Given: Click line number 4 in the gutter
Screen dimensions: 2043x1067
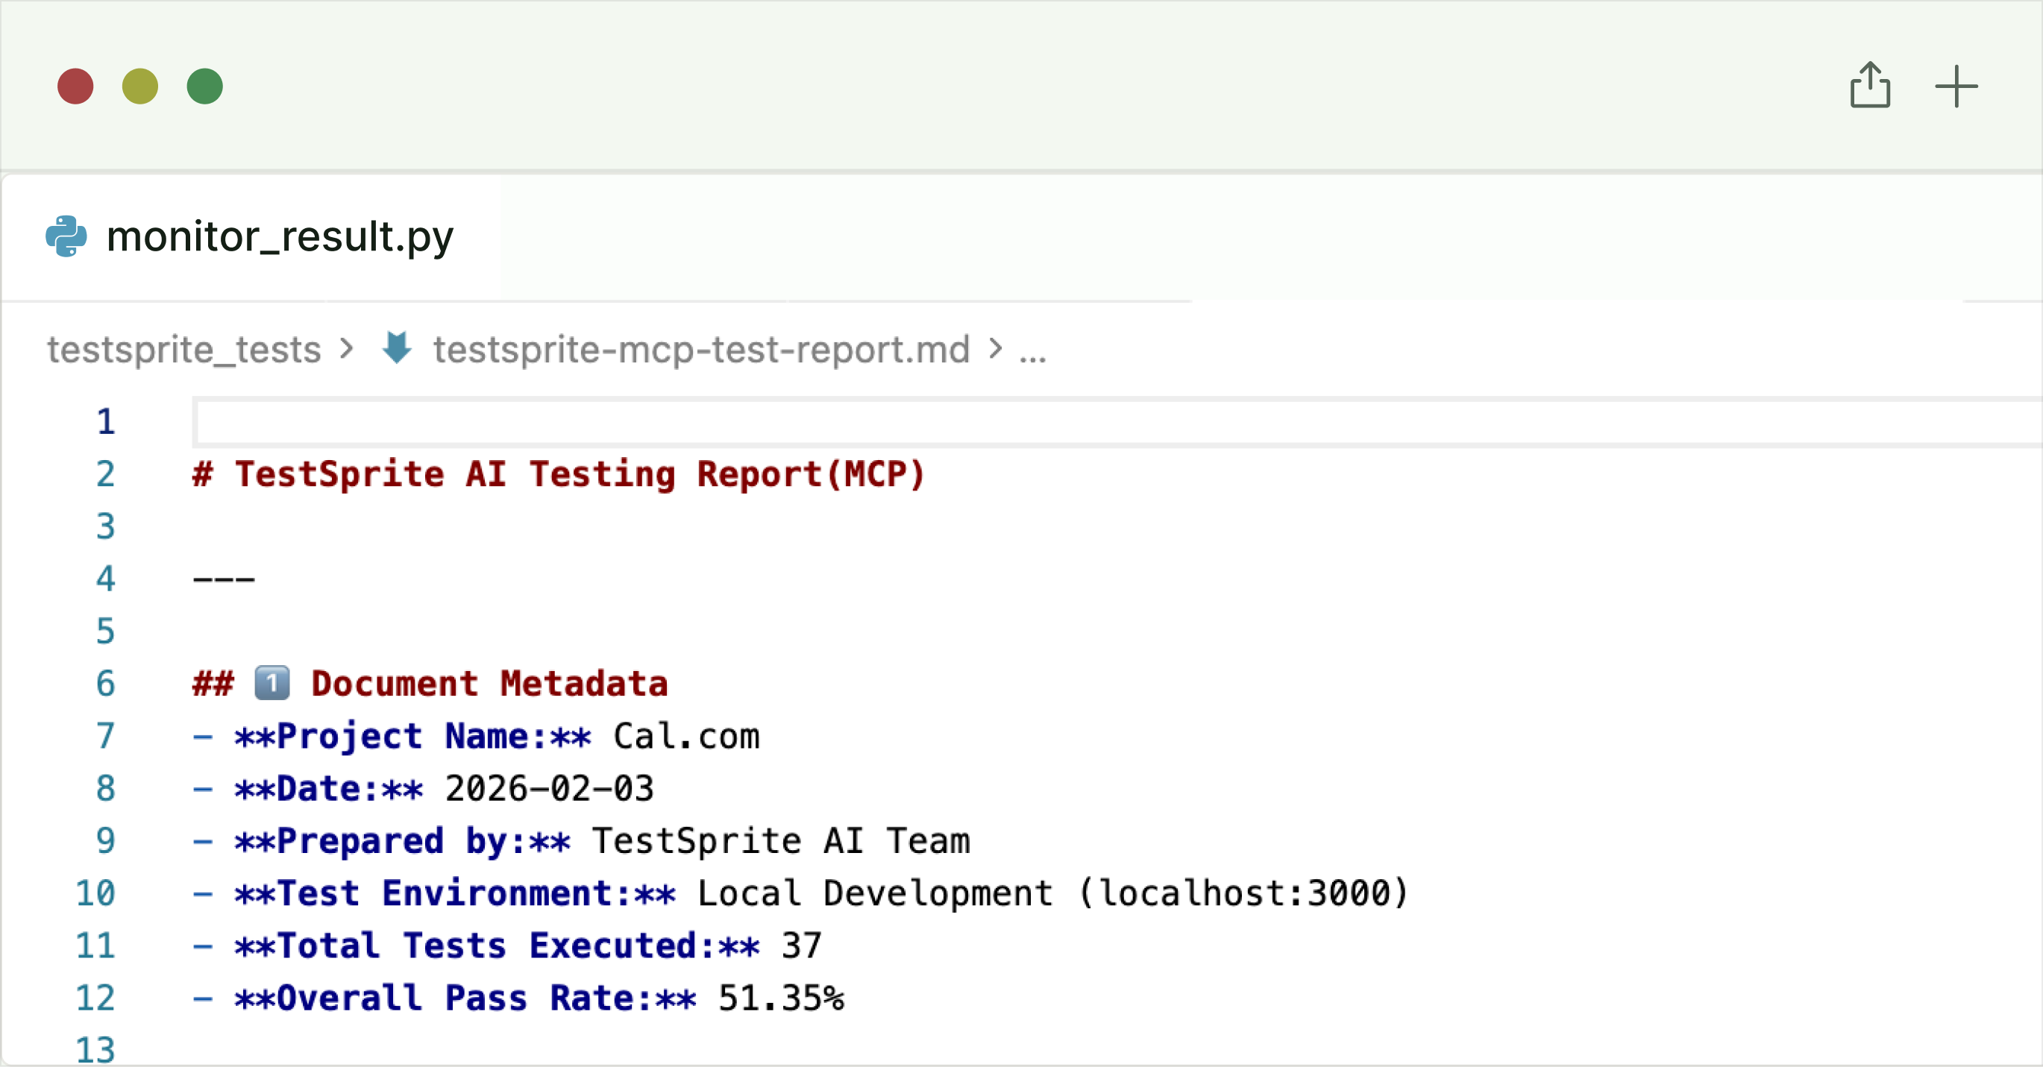Looking at the screenshot, I should point(105,579).
